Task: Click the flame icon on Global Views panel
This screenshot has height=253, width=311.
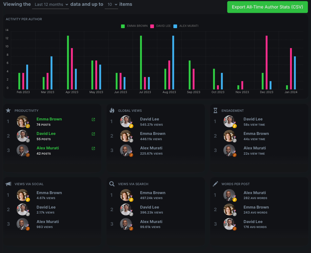Action: 112,110
